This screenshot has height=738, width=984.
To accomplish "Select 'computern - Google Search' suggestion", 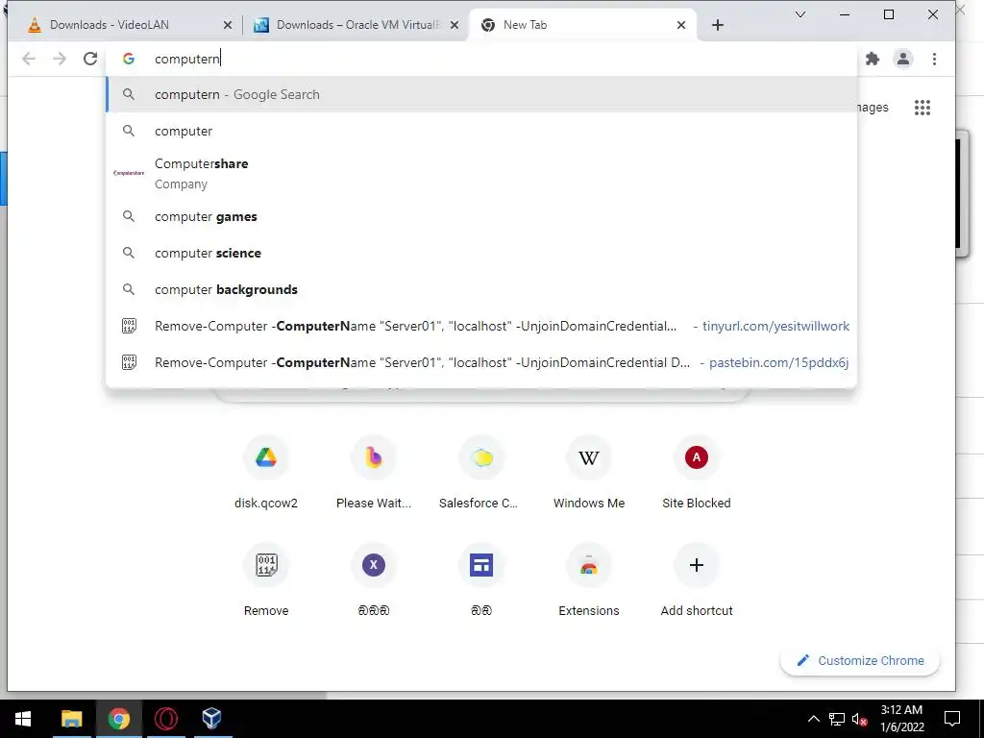I will tap(481, 94).
